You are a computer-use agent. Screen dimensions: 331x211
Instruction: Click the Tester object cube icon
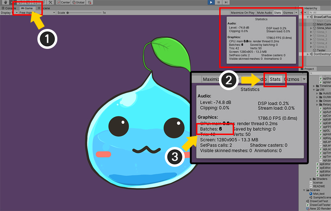click(315, 50)
